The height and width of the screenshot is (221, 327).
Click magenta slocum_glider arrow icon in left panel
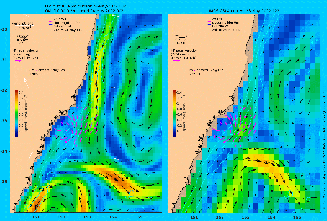coord(50,22)
